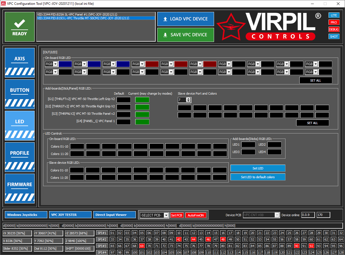This screenshot has width=345, height=255.
Task: Save the VPC device
Action: (x=185, y=35)
